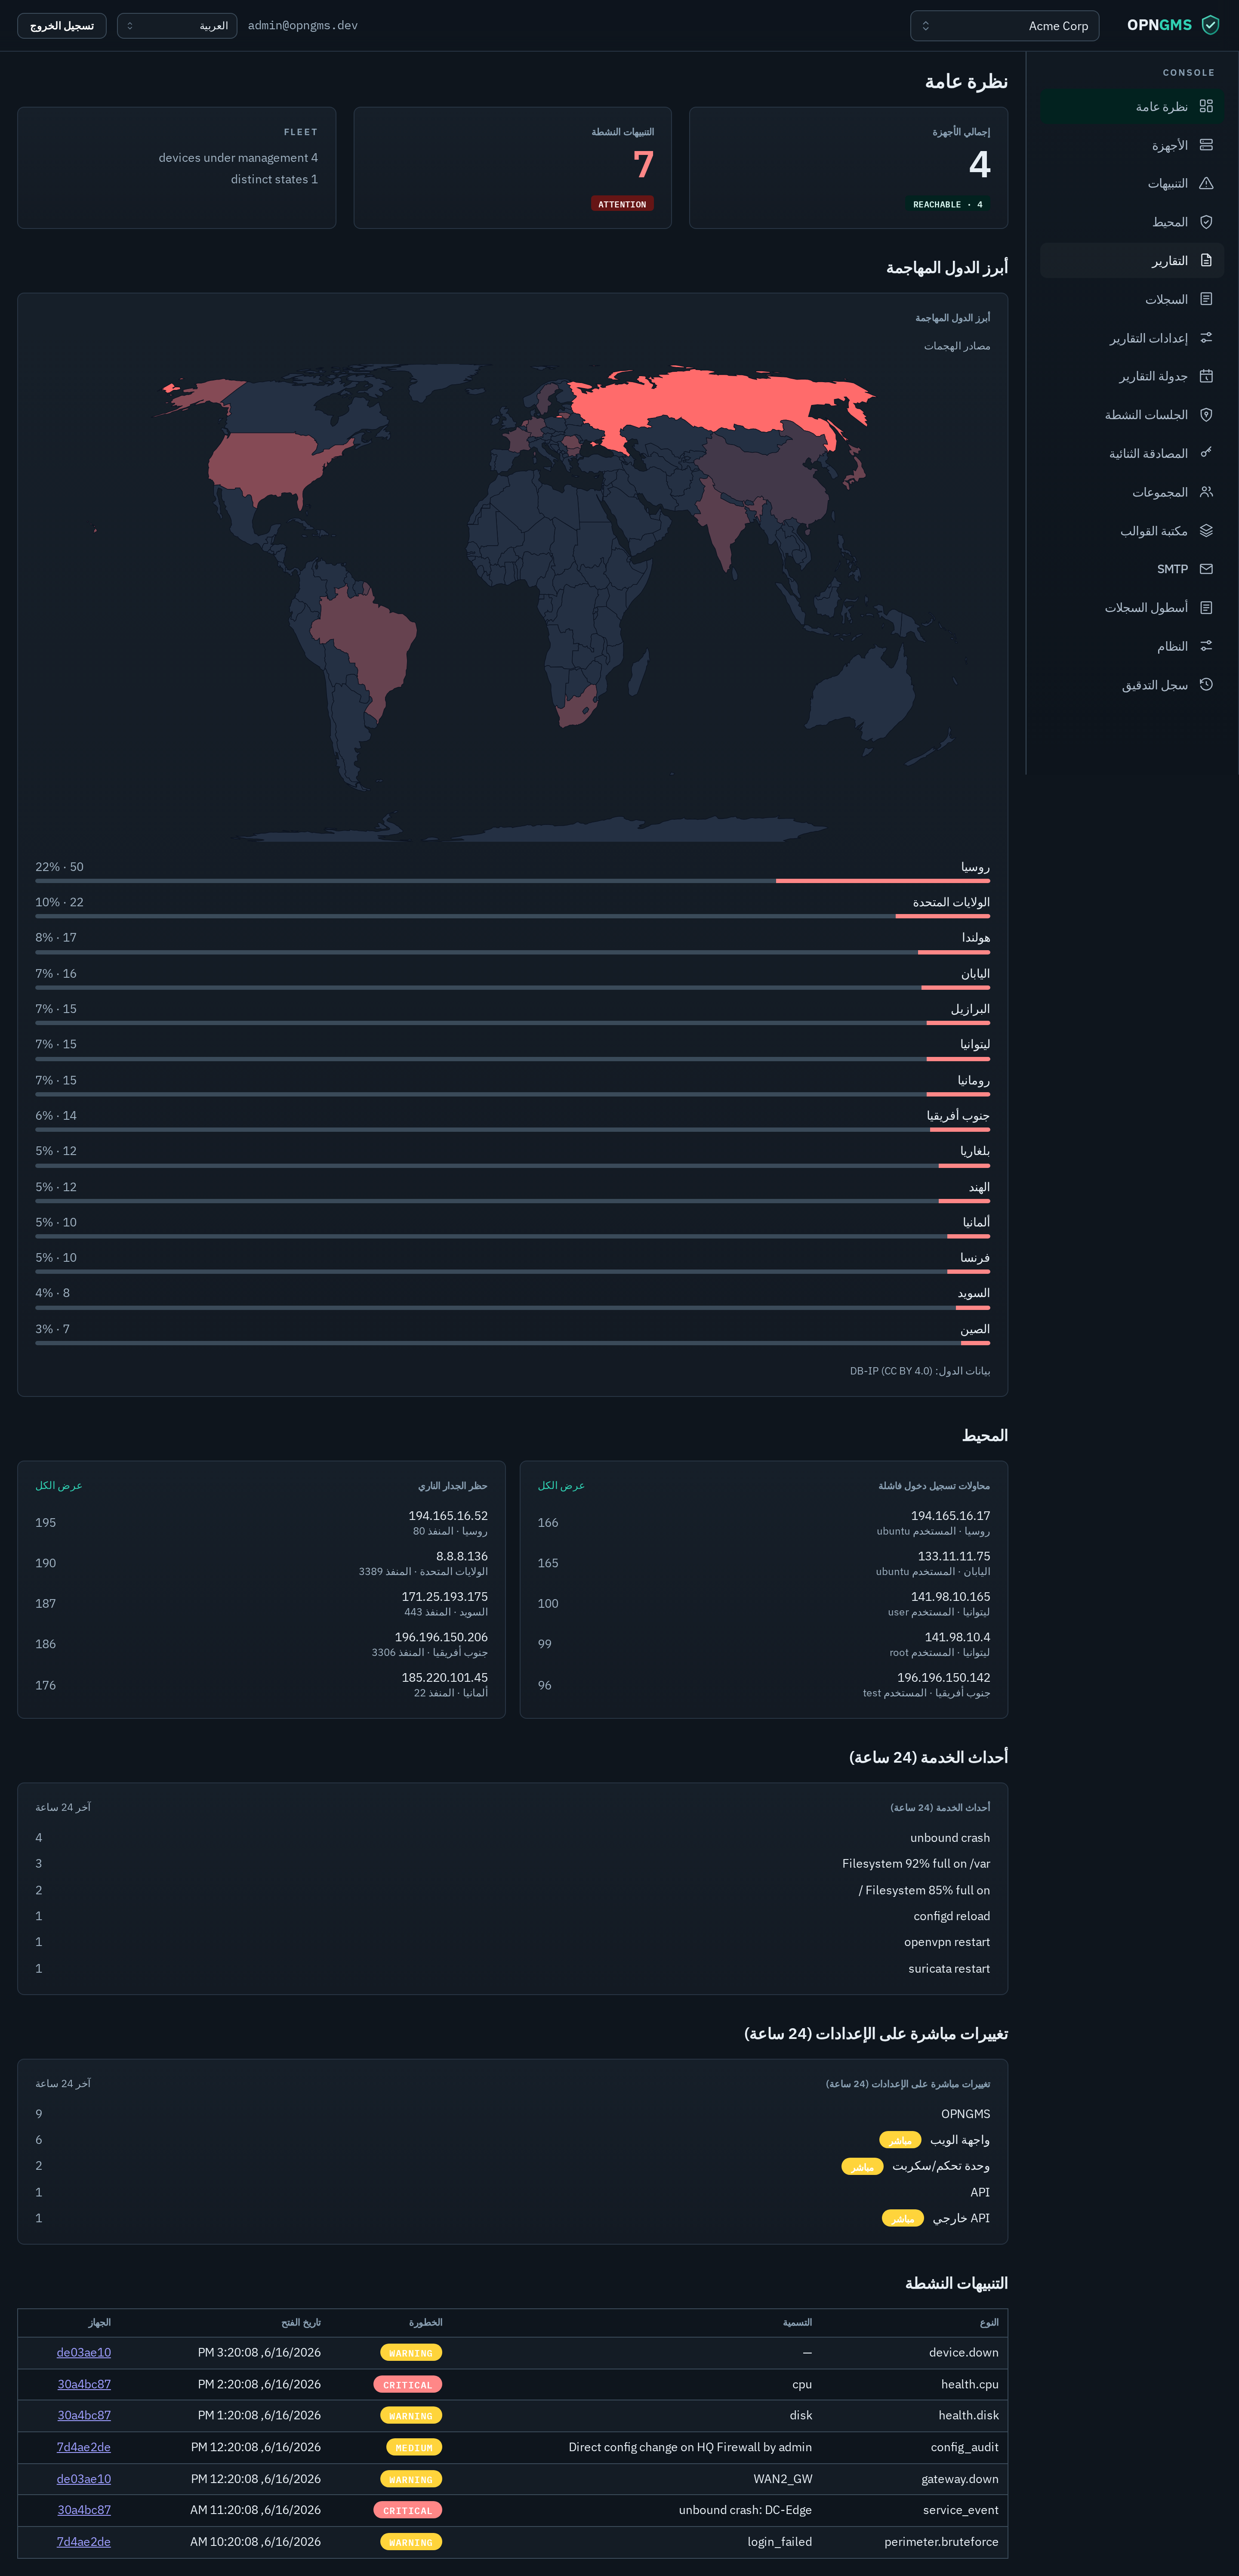Image resolution: width=1239 pixels, height=2576 pixels.
Task: Open device link de03ae10 in the gateway.down row
Action: 84,2479
